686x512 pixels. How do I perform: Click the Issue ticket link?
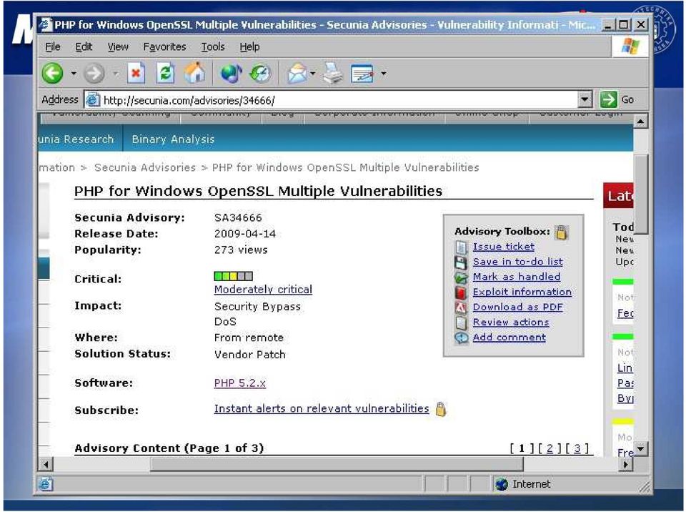click(504, 247)
